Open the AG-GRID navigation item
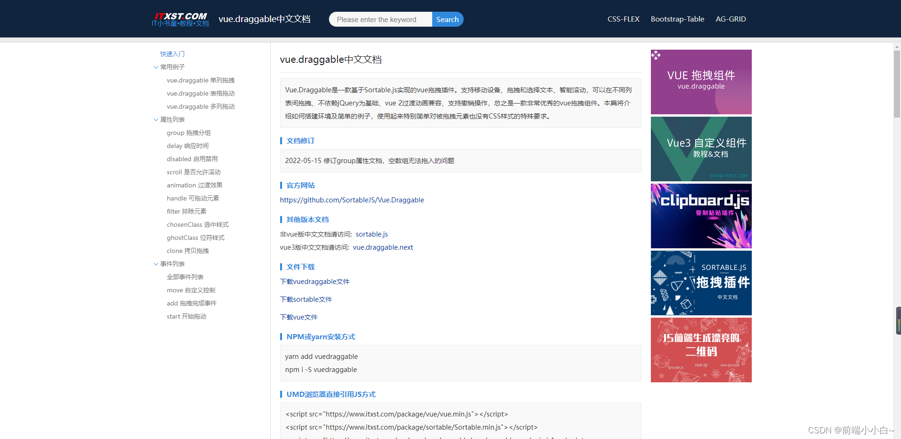 click(x=731, y=19)
